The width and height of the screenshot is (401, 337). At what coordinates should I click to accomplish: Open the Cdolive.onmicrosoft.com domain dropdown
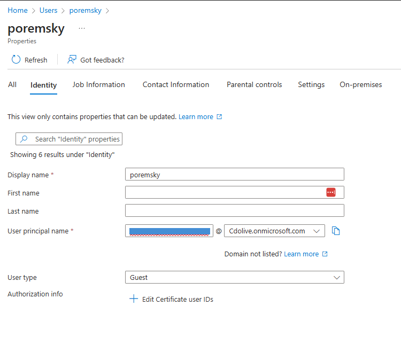click(274, 231)
